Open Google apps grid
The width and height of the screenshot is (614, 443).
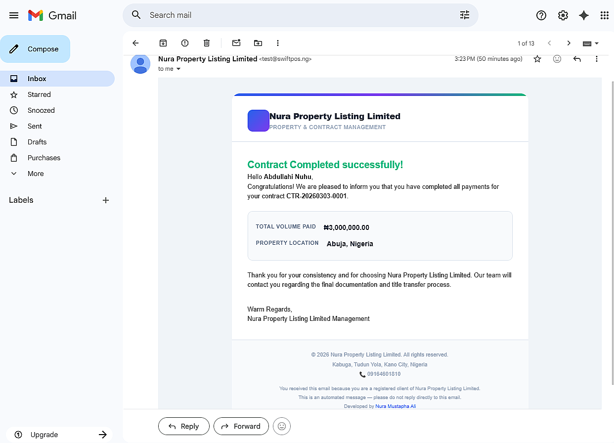coord(605,15)
